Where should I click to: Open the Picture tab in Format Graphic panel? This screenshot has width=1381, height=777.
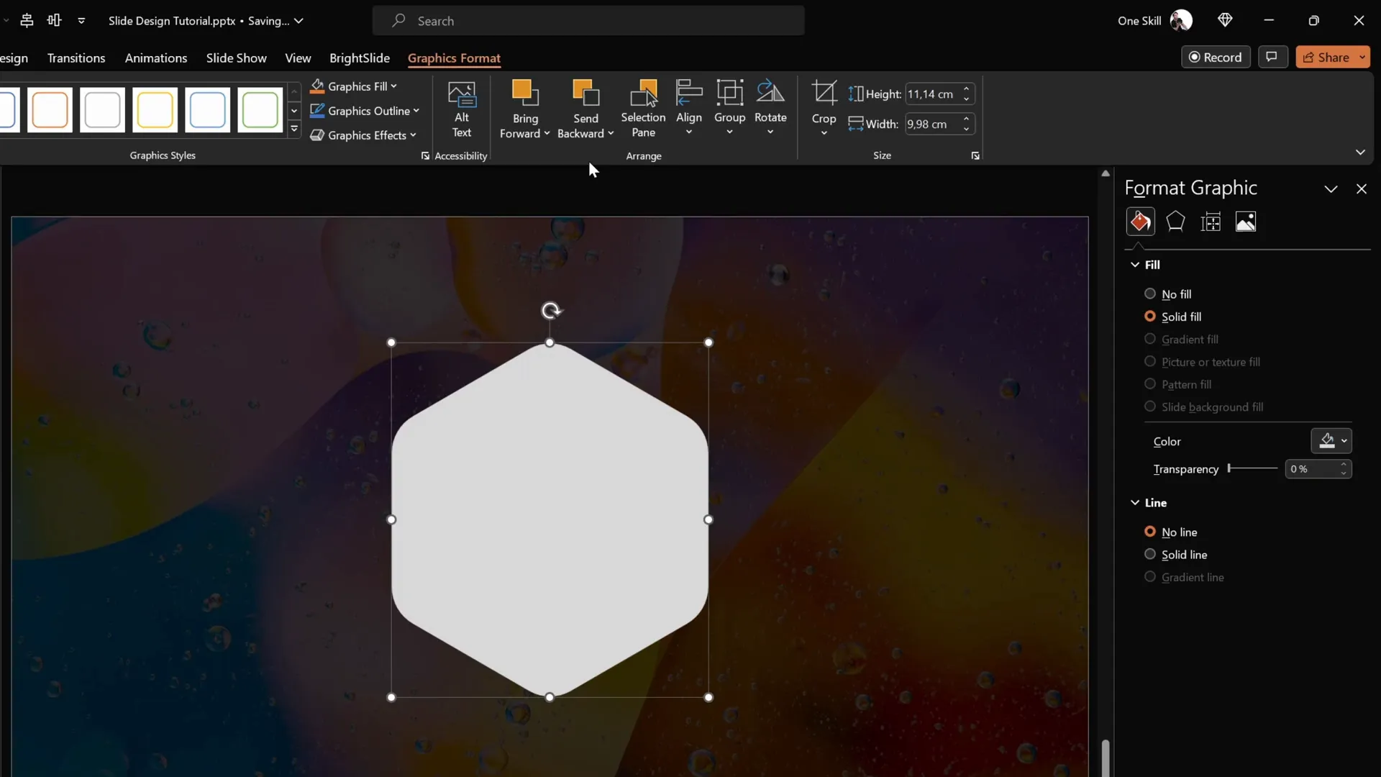pos(1246,222)
